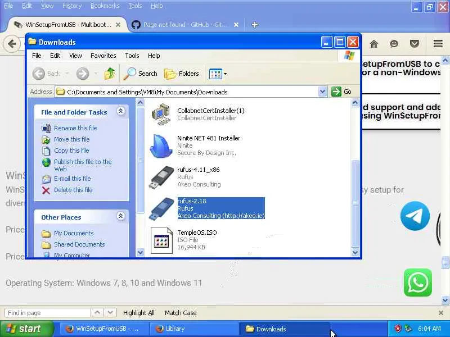
Task: Close the find bar
Action: click(441, 313)
